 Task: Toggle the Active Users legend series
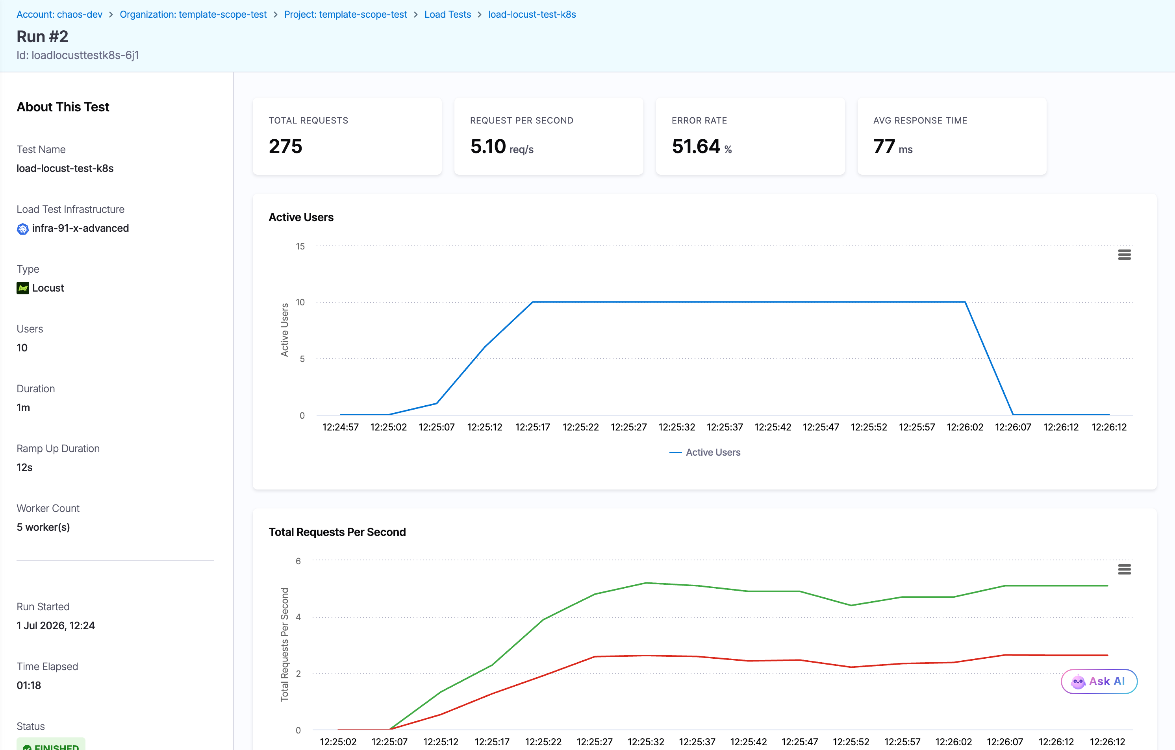coord(704,453)
